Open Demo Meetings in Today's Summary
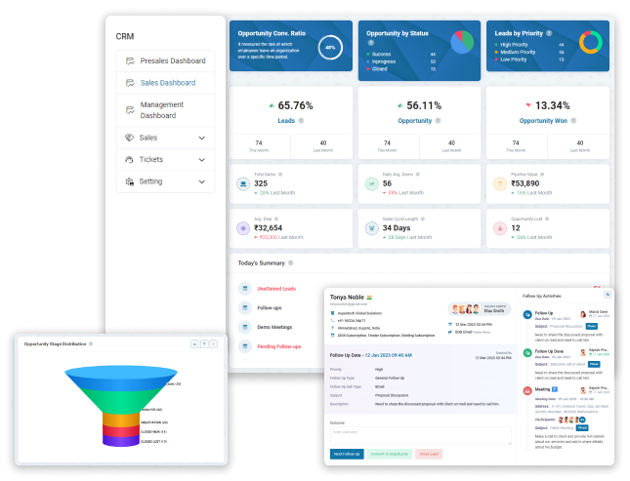630x481 pixels. (274, 327)
